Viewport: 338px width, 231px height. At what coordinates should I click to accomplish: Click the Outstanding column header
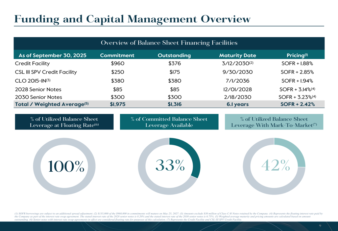(x=174, y=55)
